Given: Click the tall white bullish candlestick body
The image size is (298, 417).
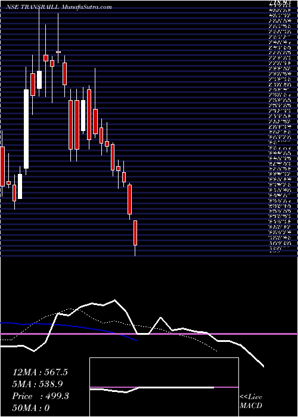Looking at the screenshot, I should [x=26, y=129].
